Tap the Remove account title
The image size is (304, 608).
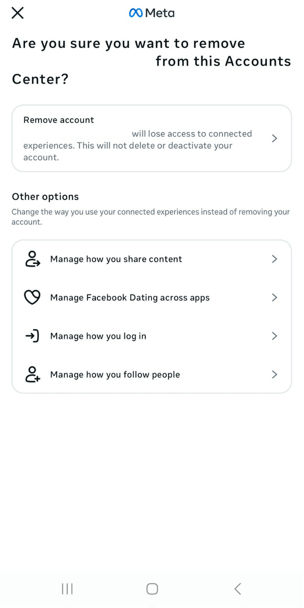click(x=59, y=120)
